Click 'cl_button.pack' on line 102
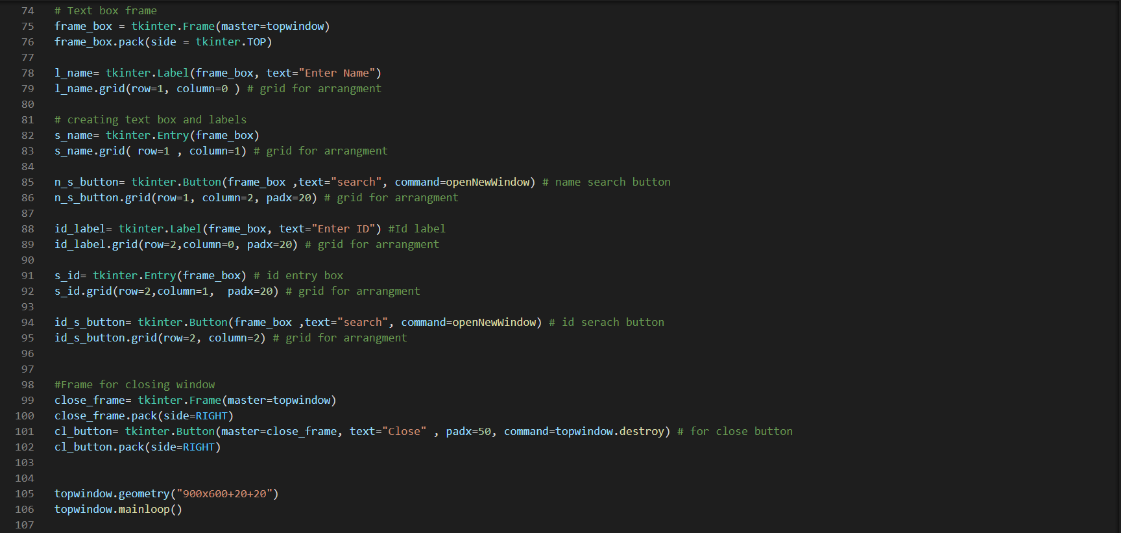The image size is (1121, 533). [99, 447]
